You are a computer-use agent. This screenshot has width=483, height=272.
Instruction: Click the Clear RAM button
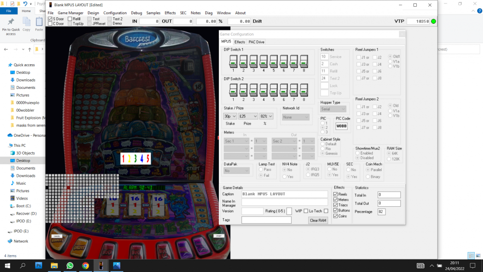pyautogui.click(x=318, y=221)
